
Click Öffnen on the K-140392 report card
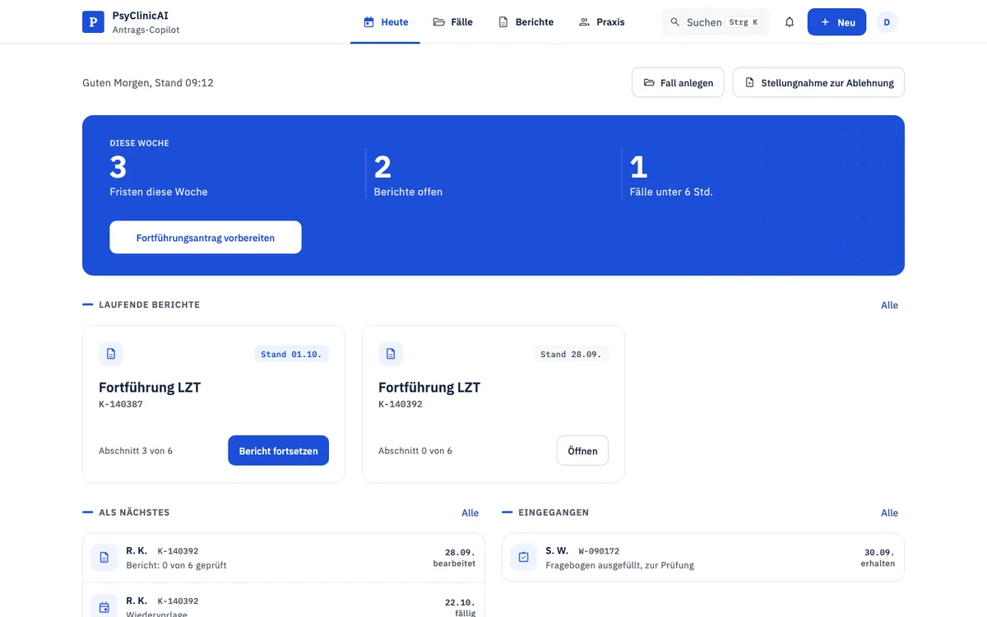click(x=582, y=451)
